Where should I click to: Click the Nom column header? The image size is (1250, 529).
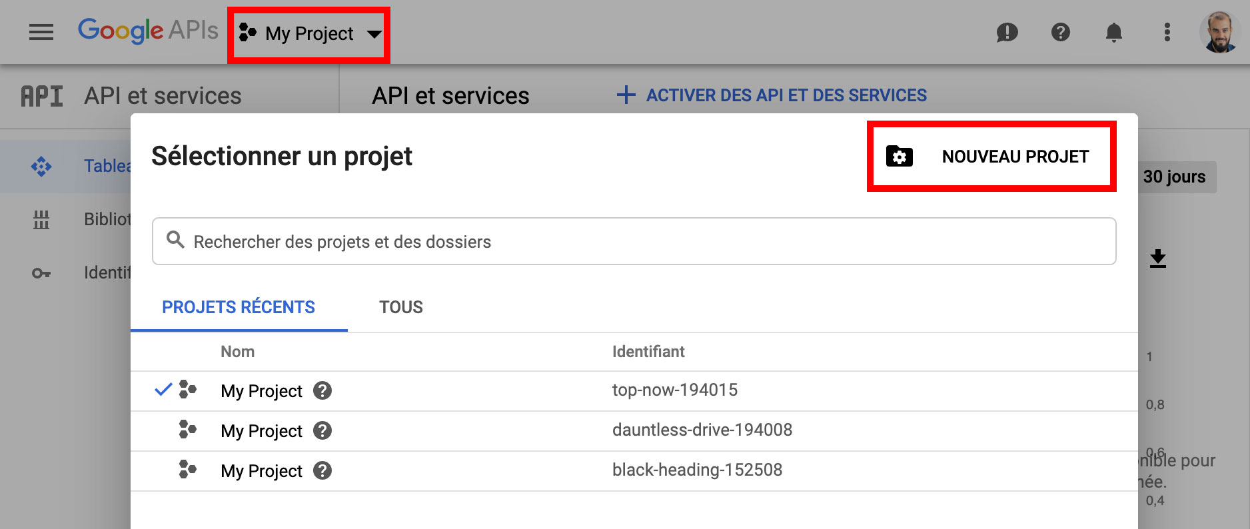coord(238,352)
